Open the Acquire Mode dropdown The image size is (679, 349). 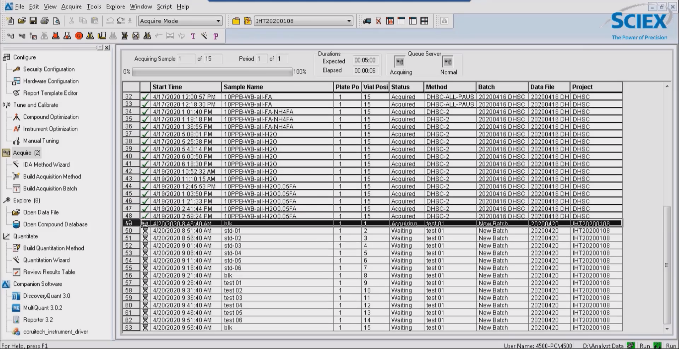point(218,21)
